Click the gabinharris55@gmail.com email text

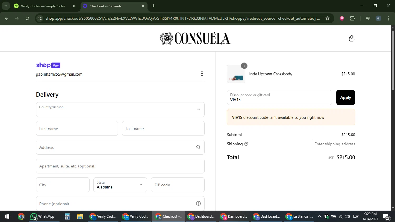click(59, 74)
